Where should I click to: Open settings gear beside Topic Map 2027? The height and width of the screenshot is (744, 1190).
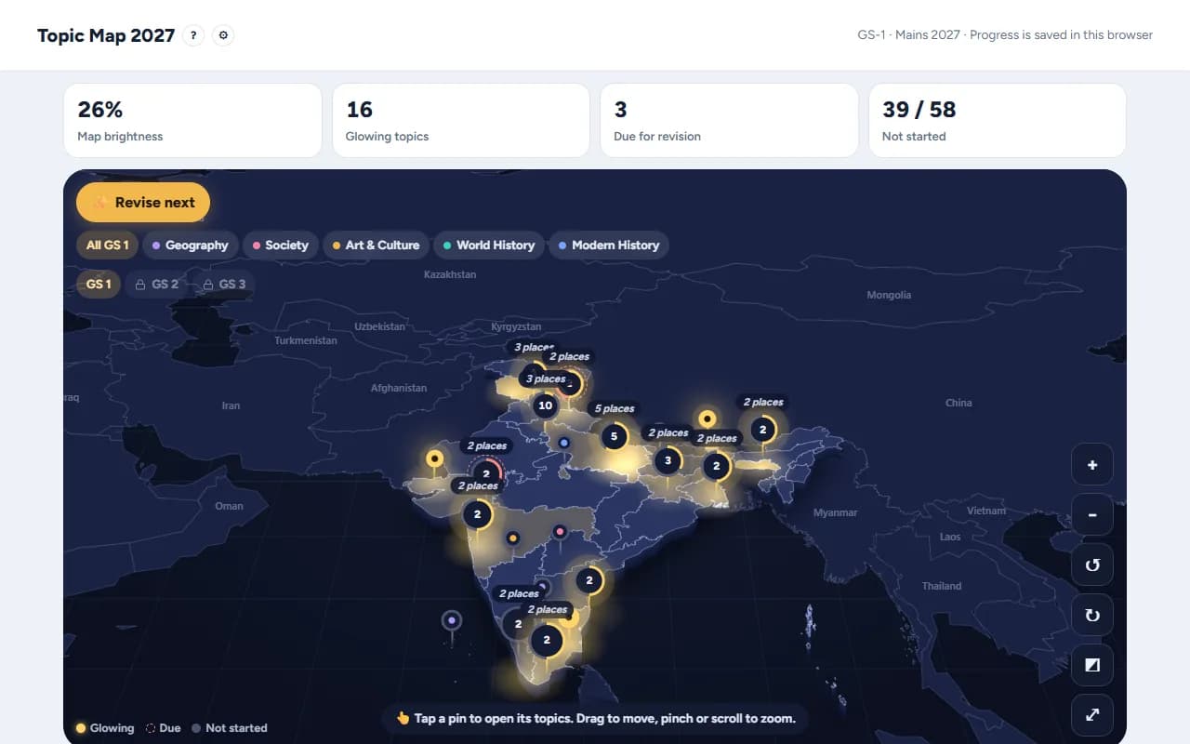(223, 35)
